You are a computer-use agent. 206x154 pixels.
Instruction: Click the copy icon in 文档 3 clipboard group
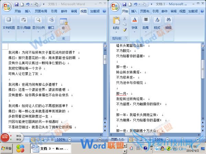pos(124,24)
